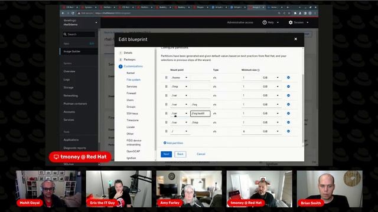The height and width of the screenshot is (212, 378).
Task: Click the Next button
Action: (167, 154)
